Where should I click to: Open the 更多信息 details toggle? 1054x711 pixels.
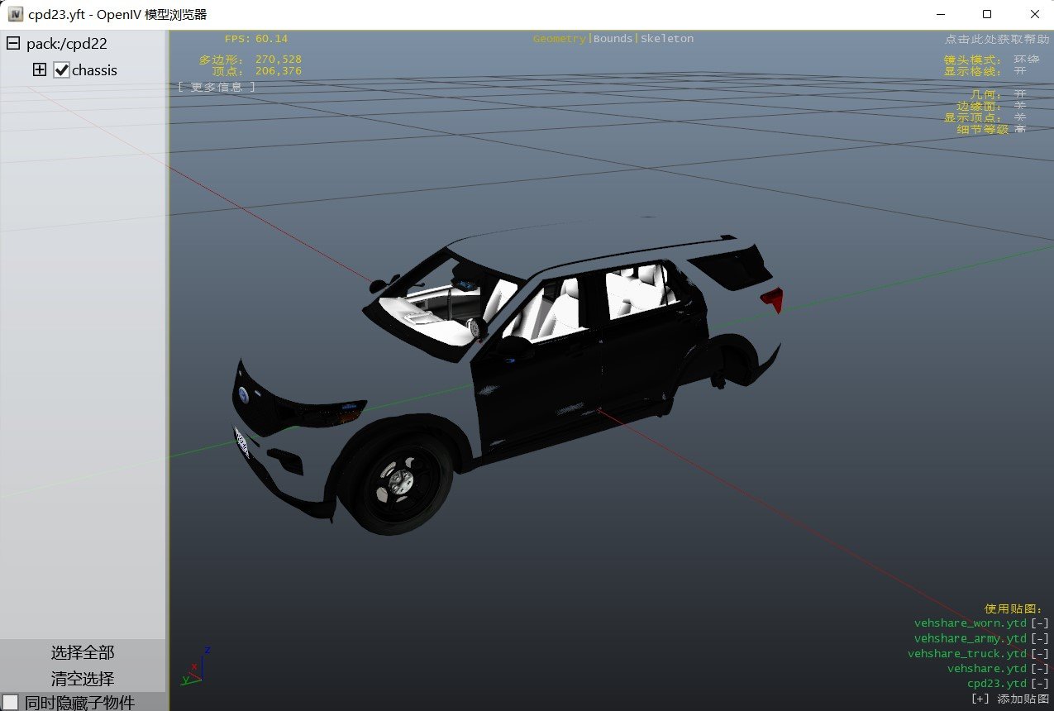coord(217,87)
